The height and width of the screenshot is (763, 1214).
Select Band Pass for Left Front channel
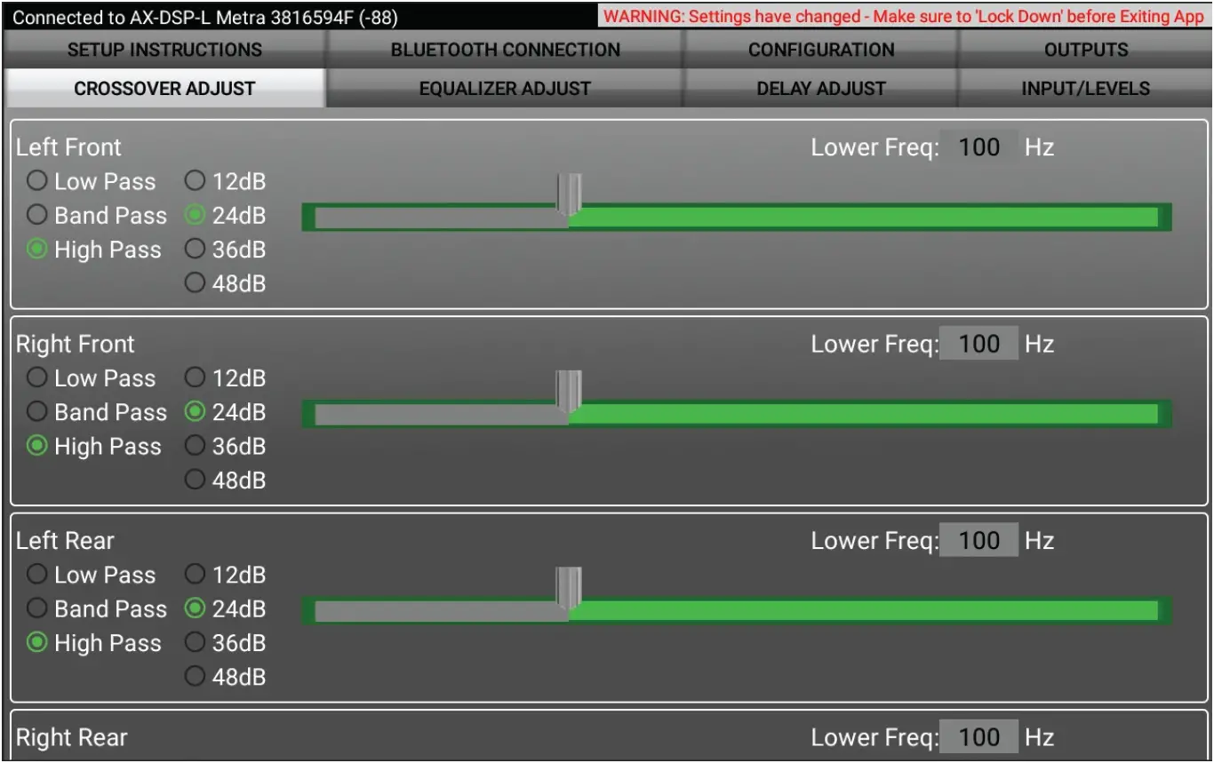pos(36,215)
